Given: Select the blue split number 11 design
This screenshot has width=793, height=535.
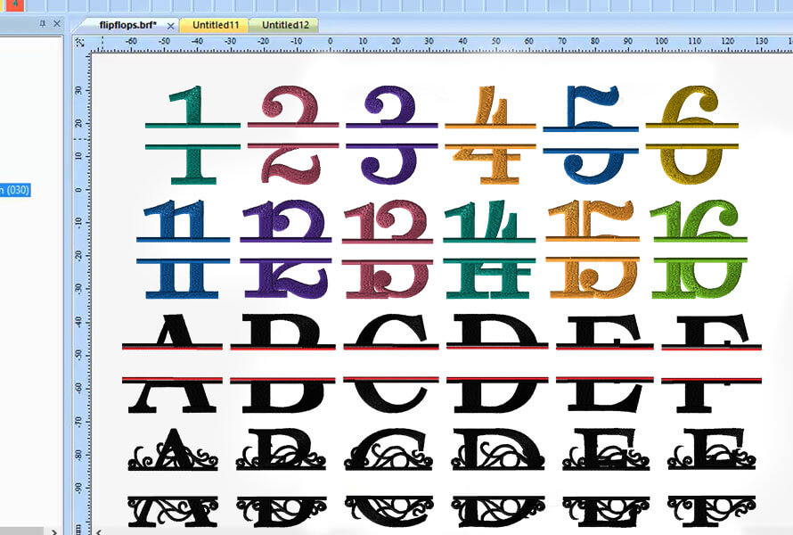Looking at the screenshot, I should 183,249.
